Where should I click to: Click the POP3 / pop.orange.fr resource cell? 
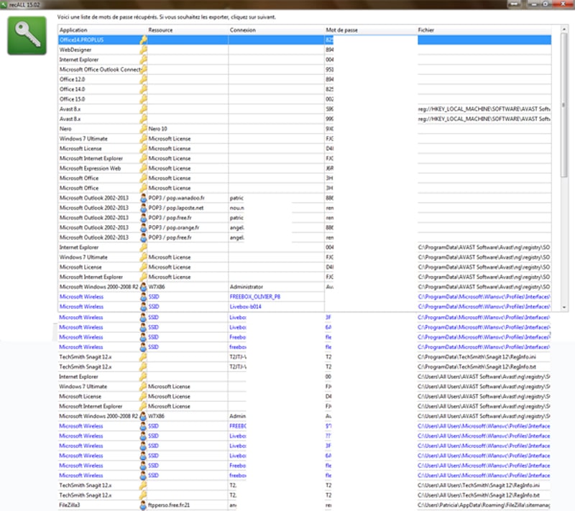point(173,228)
